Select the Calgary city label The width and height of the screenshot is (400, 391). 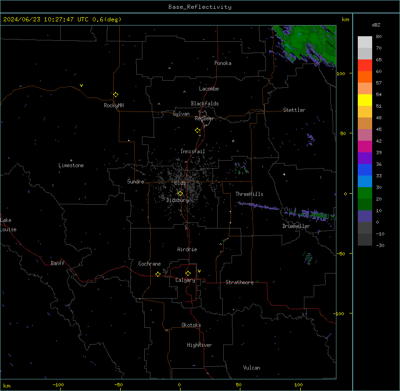click(185, 280)
